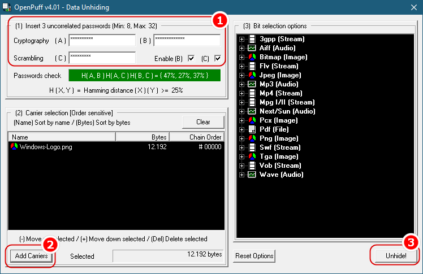Select the Swf (Stream) label
Screen dimensions: 423x274
pos(280,147)
